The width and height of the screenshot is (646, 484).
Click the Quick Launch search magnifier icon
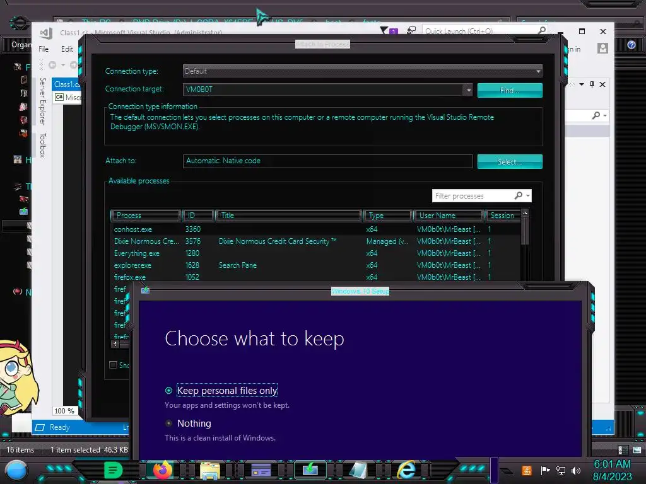[x=542, y=30]
